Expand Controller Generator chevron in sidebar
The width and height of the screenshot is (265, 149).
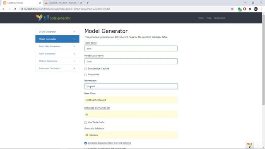[74, 46]
